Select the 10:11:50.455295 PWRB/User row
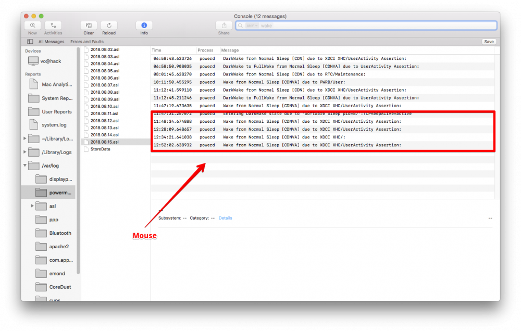This screenshot has height=331, width=521. (x=322, y=82)
